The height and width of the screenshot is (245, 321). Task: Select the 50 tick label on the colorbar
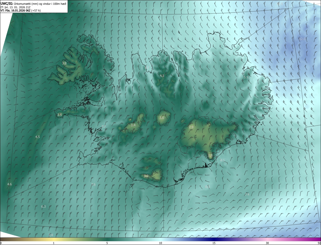click(x=319, y=243)
